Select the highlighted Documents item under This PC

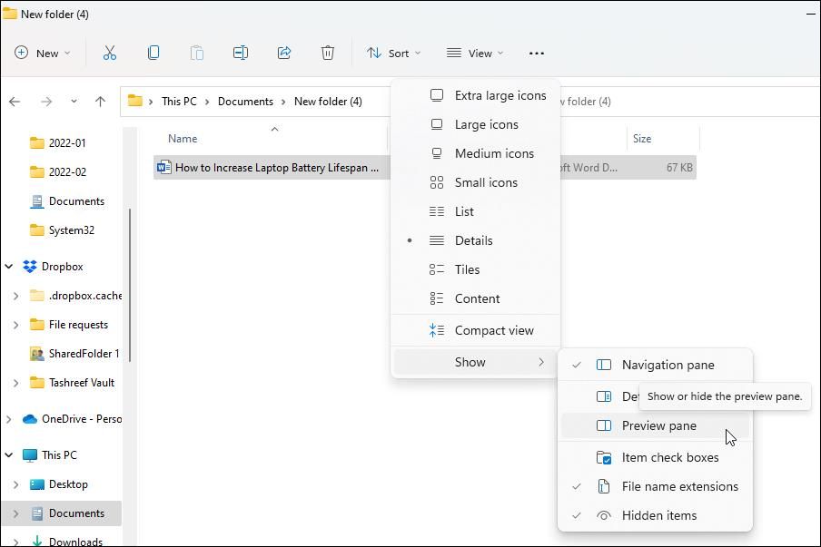(61, 513)
